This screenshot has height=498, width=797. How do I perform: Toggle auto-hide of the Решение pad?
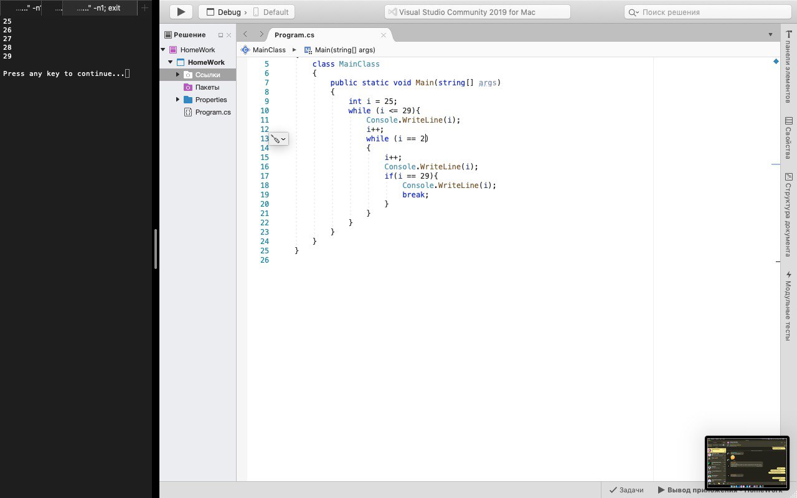(220, 35)
